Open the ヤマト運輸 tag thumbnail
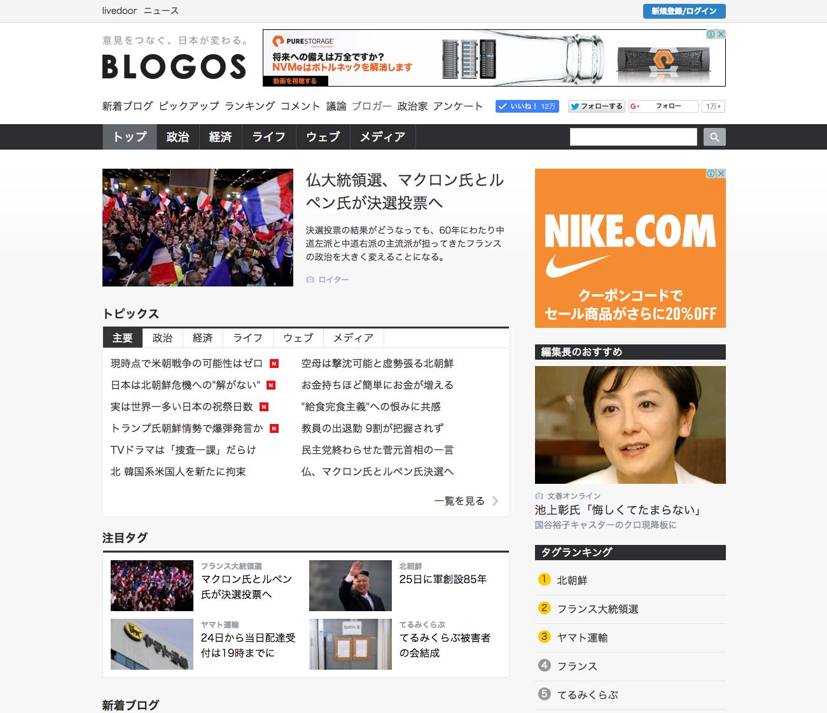Viewport: 827px width, 713px height. coord(152,644)
